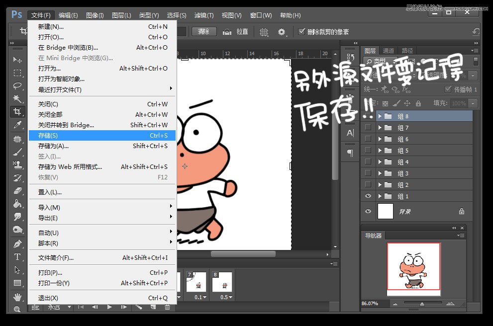The width and height of the screenshot is (493, 326).
Task: Show the 组 4 layer group
Action: [368, 162]
